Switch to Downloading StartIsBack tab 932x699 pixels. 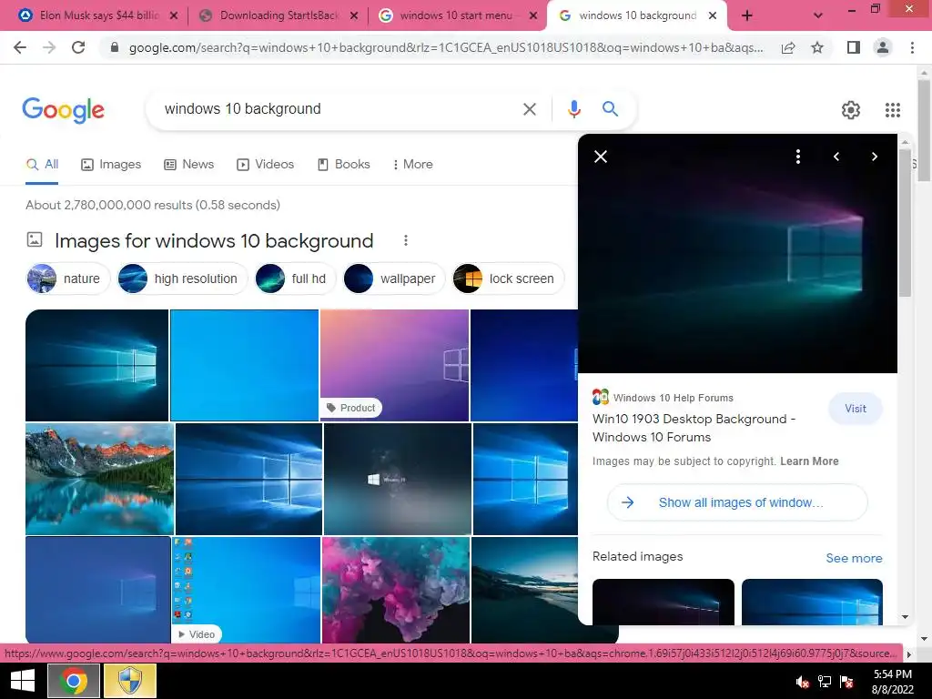[x=279, y=15]
